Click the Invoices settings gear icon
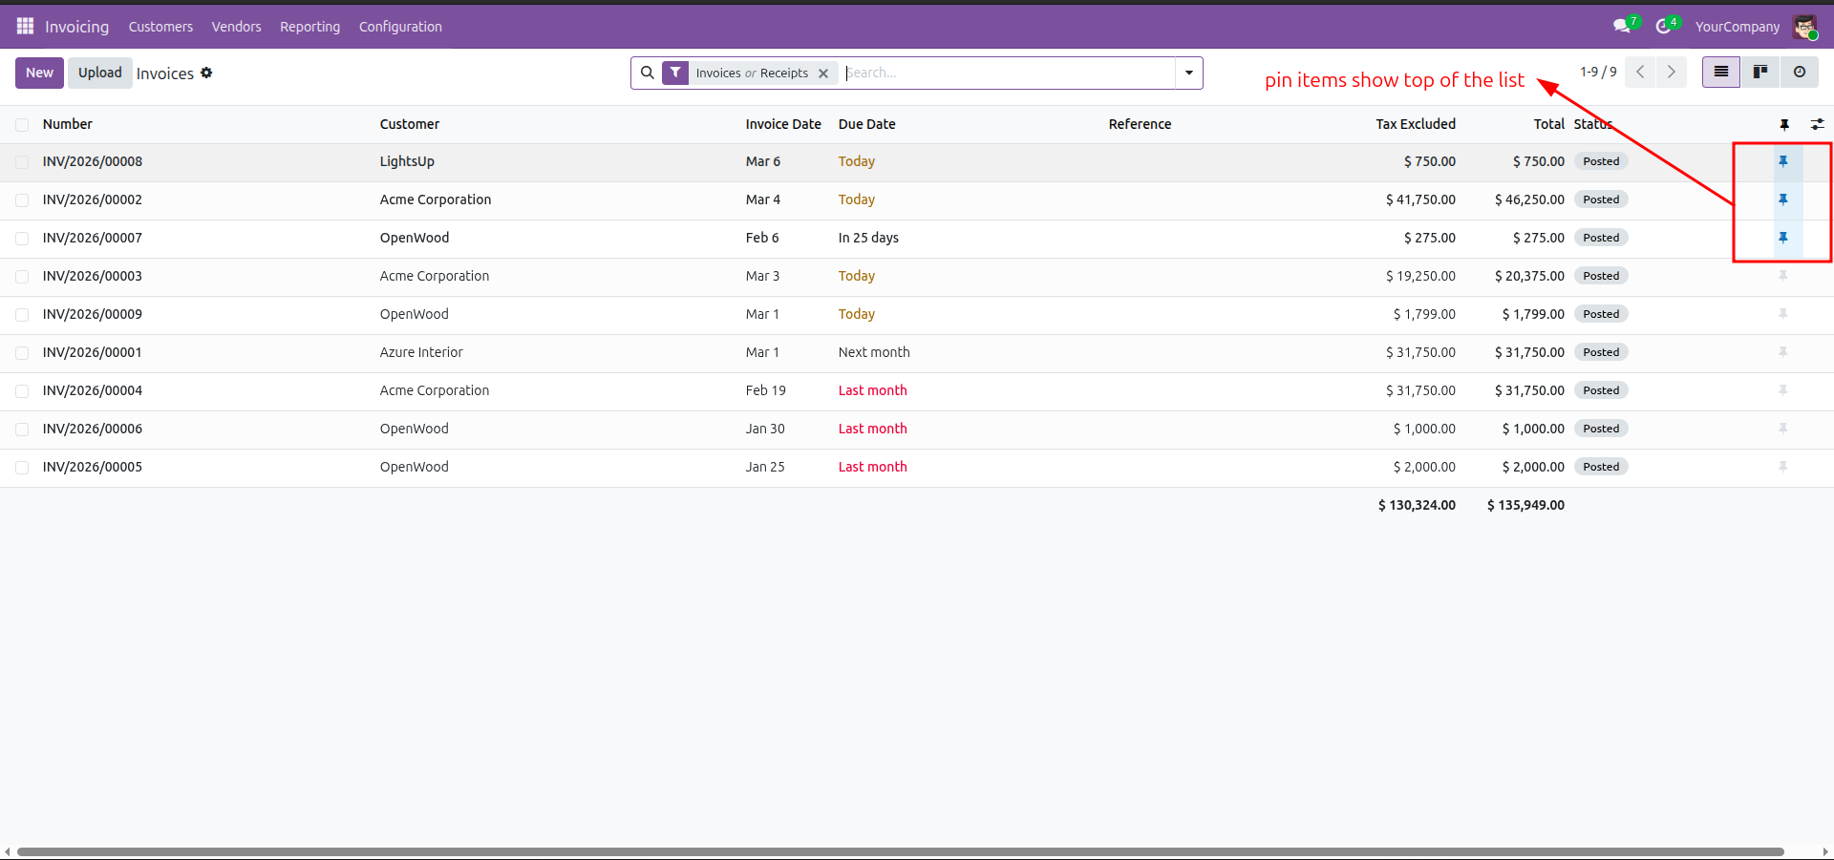1834x860 pixels. 206,73
